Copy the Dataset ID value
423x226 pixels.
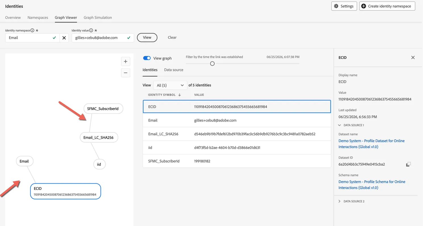(408, 164)
